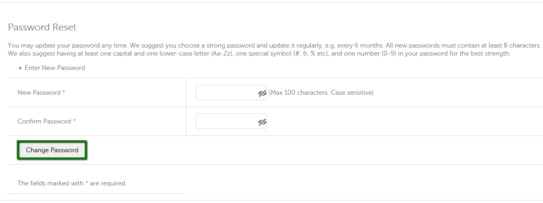Click the line suggesting capital and lower-case letters
The image size is (543, 203).
coord(259,54)
